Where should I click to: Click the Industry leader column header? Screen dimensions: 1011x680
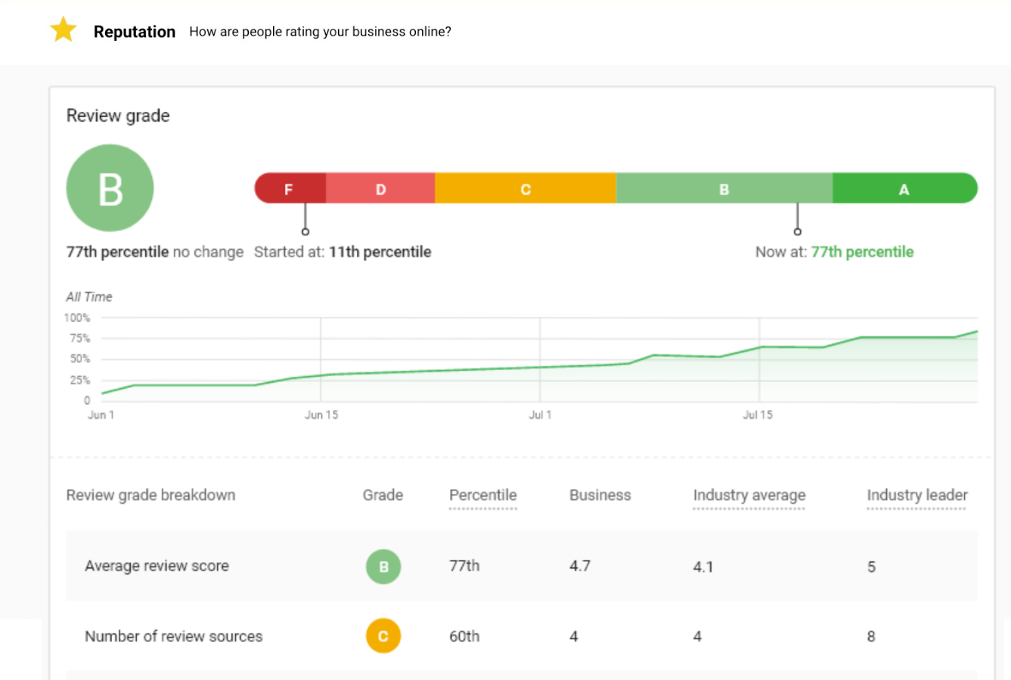click(916, 495)
